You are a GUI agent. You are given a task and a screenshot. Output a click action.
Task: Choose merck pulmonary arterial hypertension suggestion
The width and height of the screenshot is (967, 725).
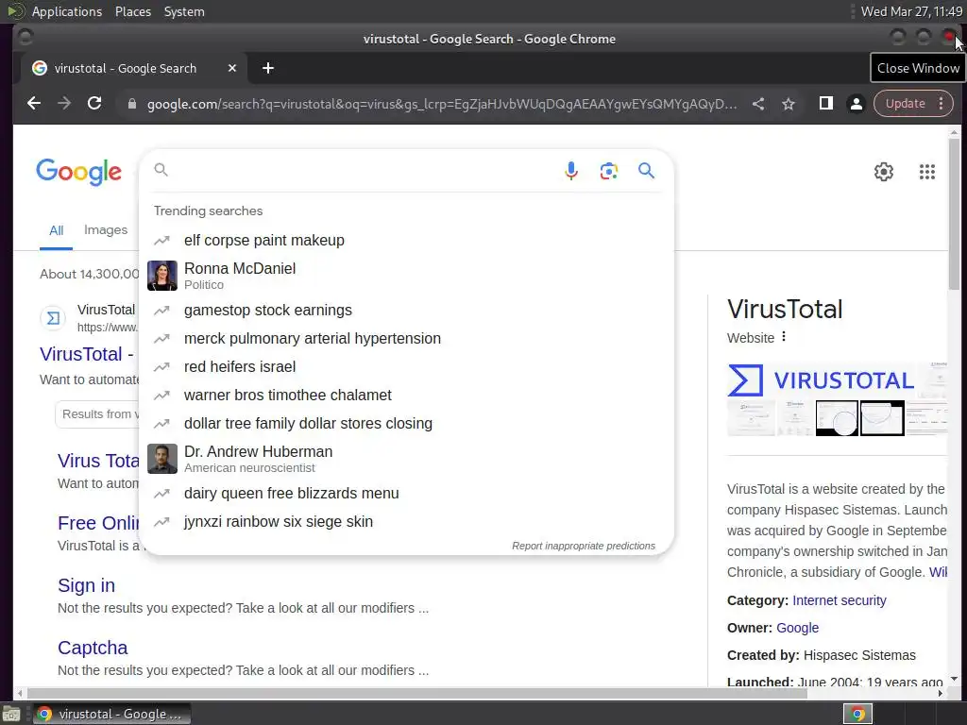coord(407,339)
